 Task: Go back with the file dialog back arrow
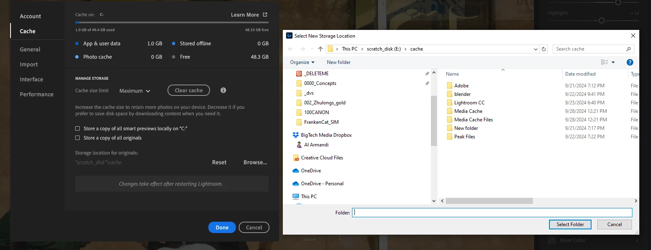tap(291, 49)
